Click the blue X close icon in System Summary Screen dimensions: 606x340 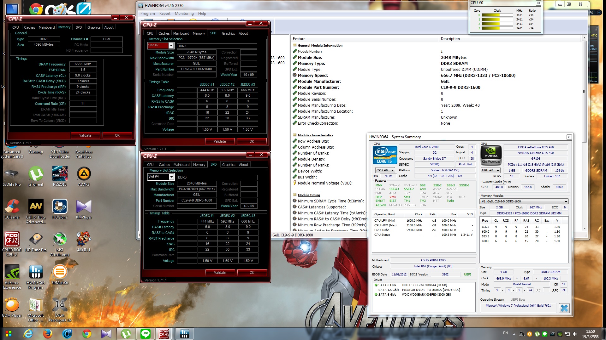point(564,308)
